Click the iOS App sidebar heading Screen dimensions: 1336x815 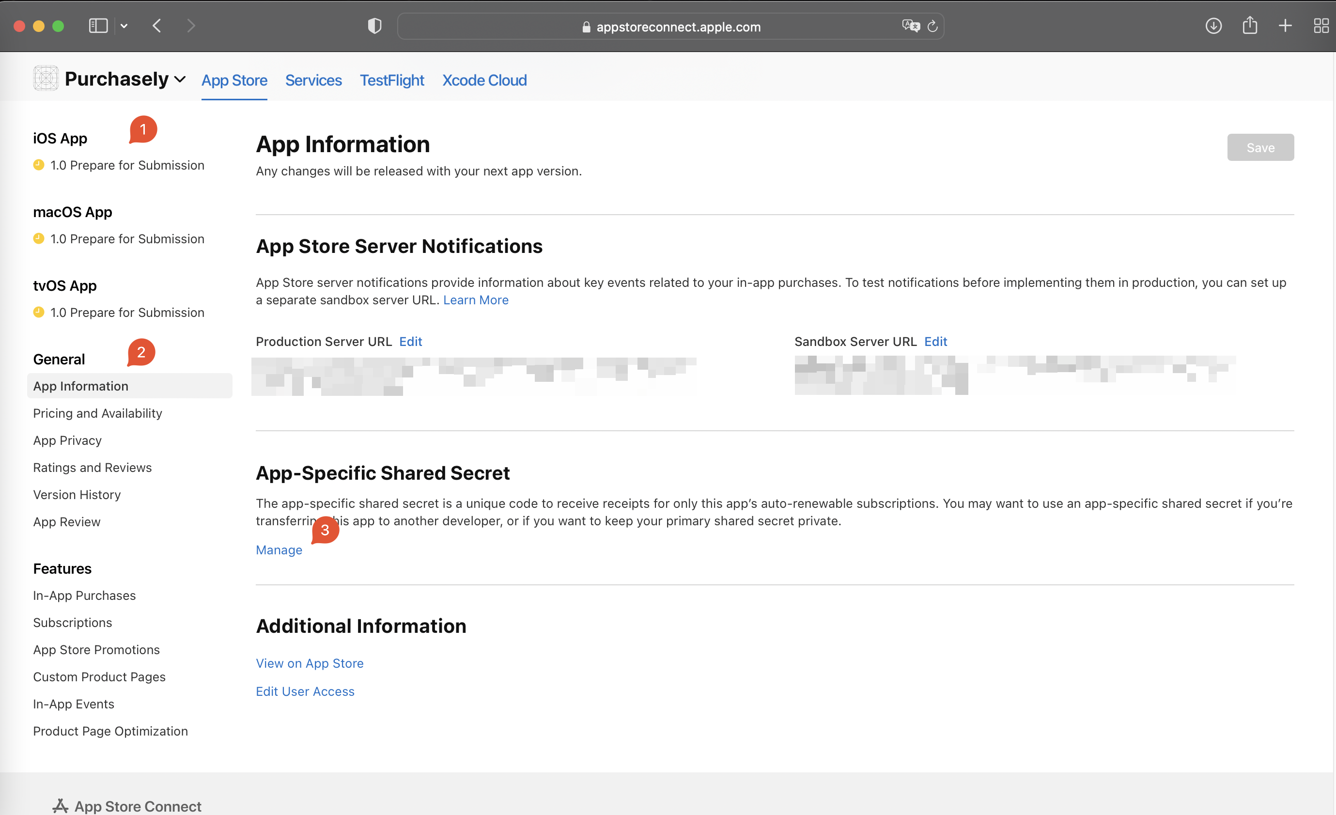[60, 138]
